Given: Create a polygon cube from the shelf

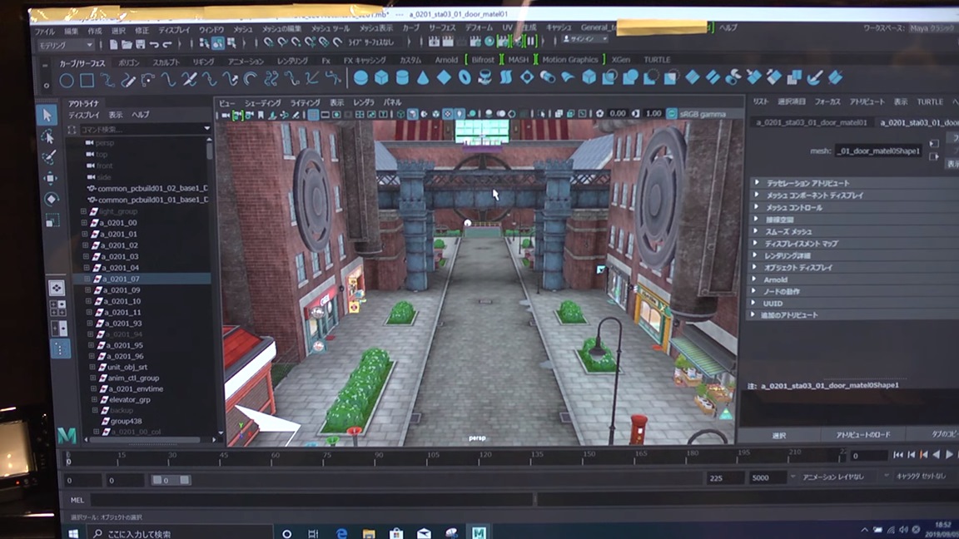Looking at the screenshot, I should [380, 79].
